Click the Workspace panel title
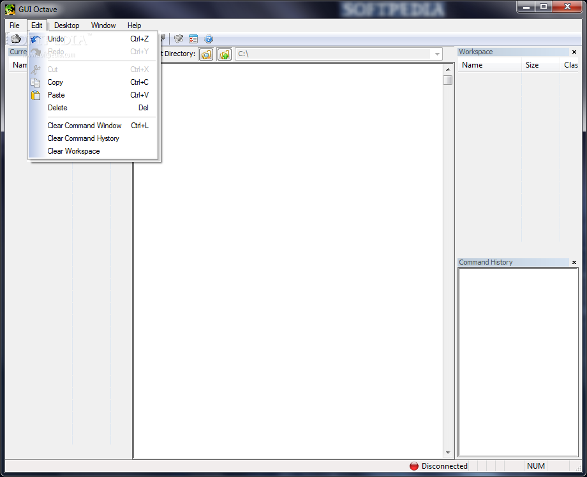This screenshot has width=587, height=477. click(x=476, y=52)
